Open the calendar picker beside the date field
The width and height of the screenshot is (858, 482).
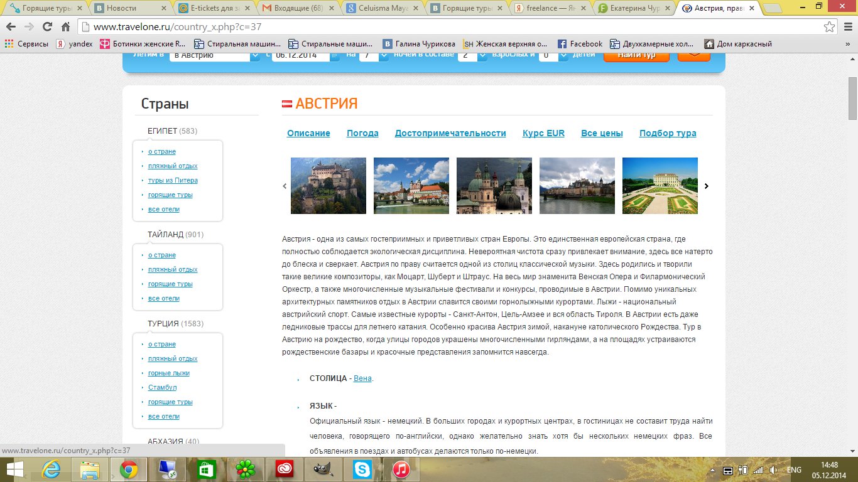tap(335, 55)
